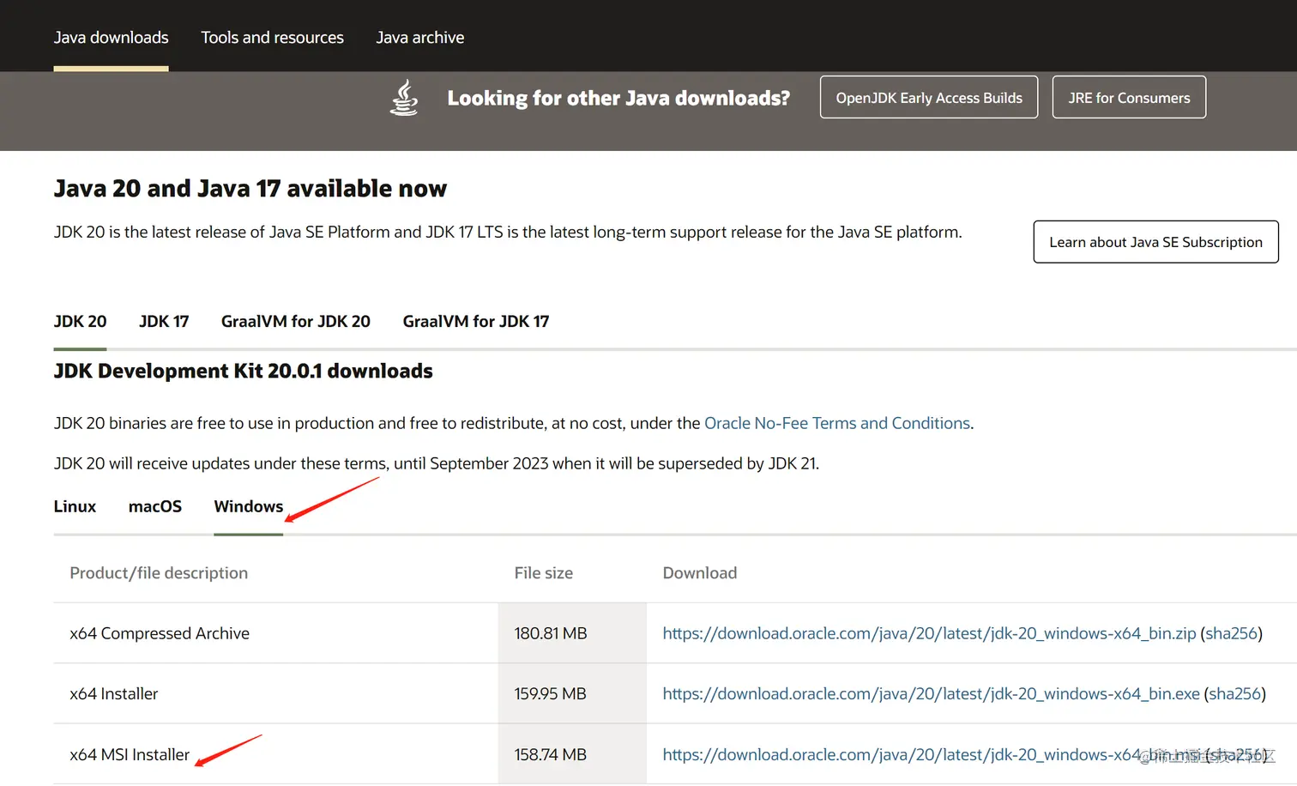Select the Linux platform tab
Image resolution: width=1297 pixels, height=786 pixels.
(x=75, y=506)
